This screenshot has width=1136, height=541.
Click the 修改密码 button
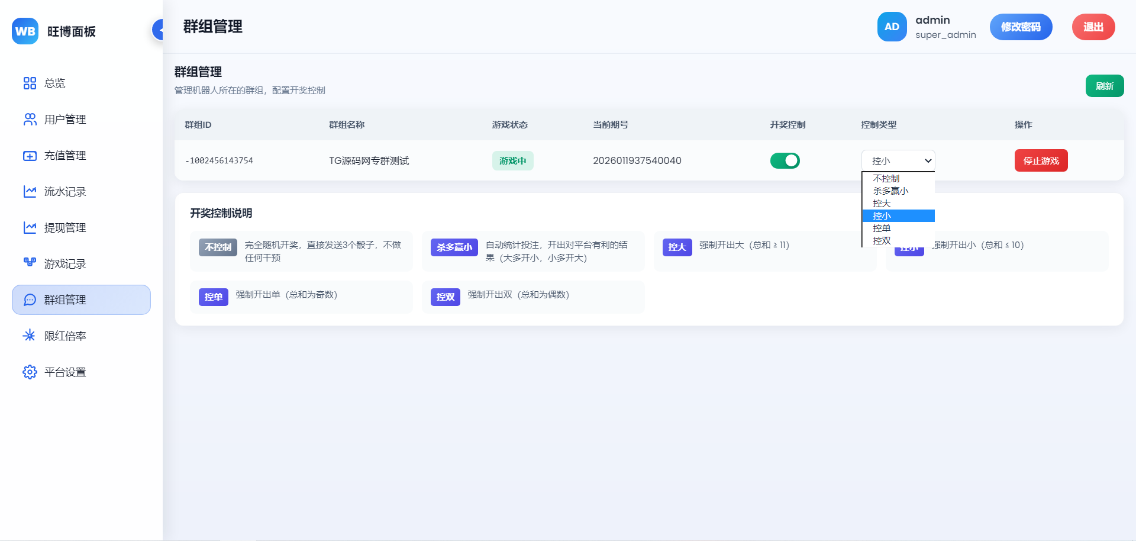click(1021, 27)
